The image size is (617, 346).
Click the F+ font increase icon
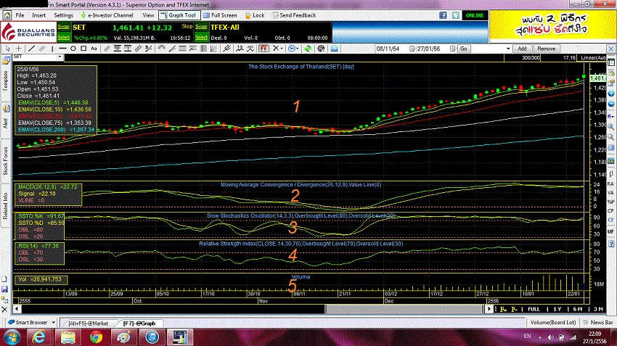click(x=503, y=310)
